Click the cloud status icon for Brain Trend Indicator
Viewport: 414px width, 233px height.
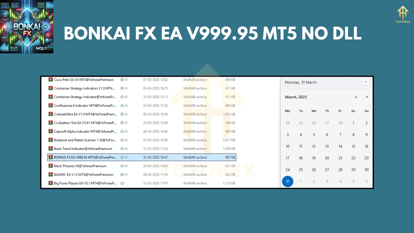tap(122, 149)
